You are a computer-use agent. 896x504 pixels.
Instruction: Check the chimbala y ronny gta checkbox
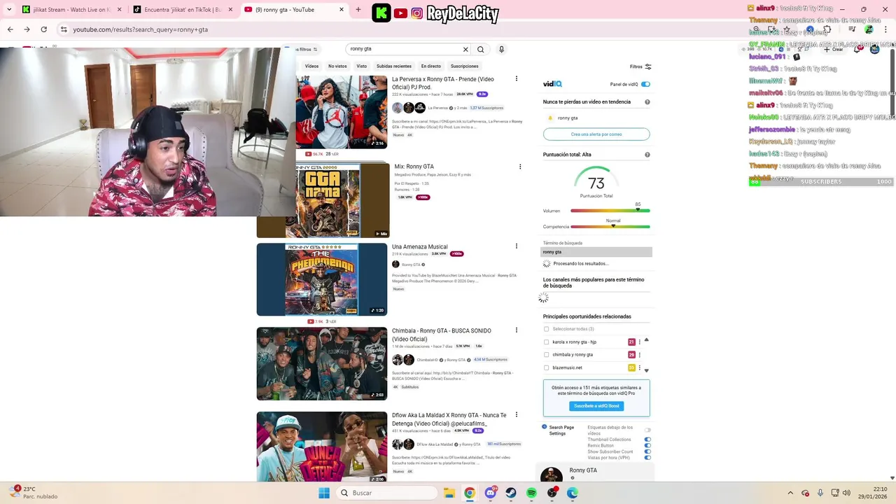click(547, 355)
